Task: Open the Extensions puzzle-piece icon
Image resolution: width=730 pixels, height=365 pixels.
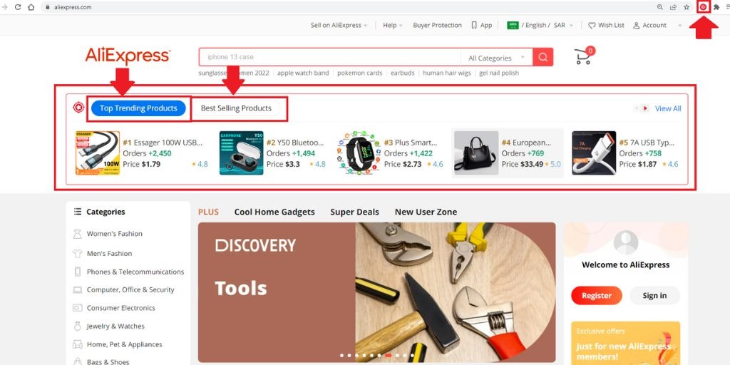Action: tap(716, 7)
